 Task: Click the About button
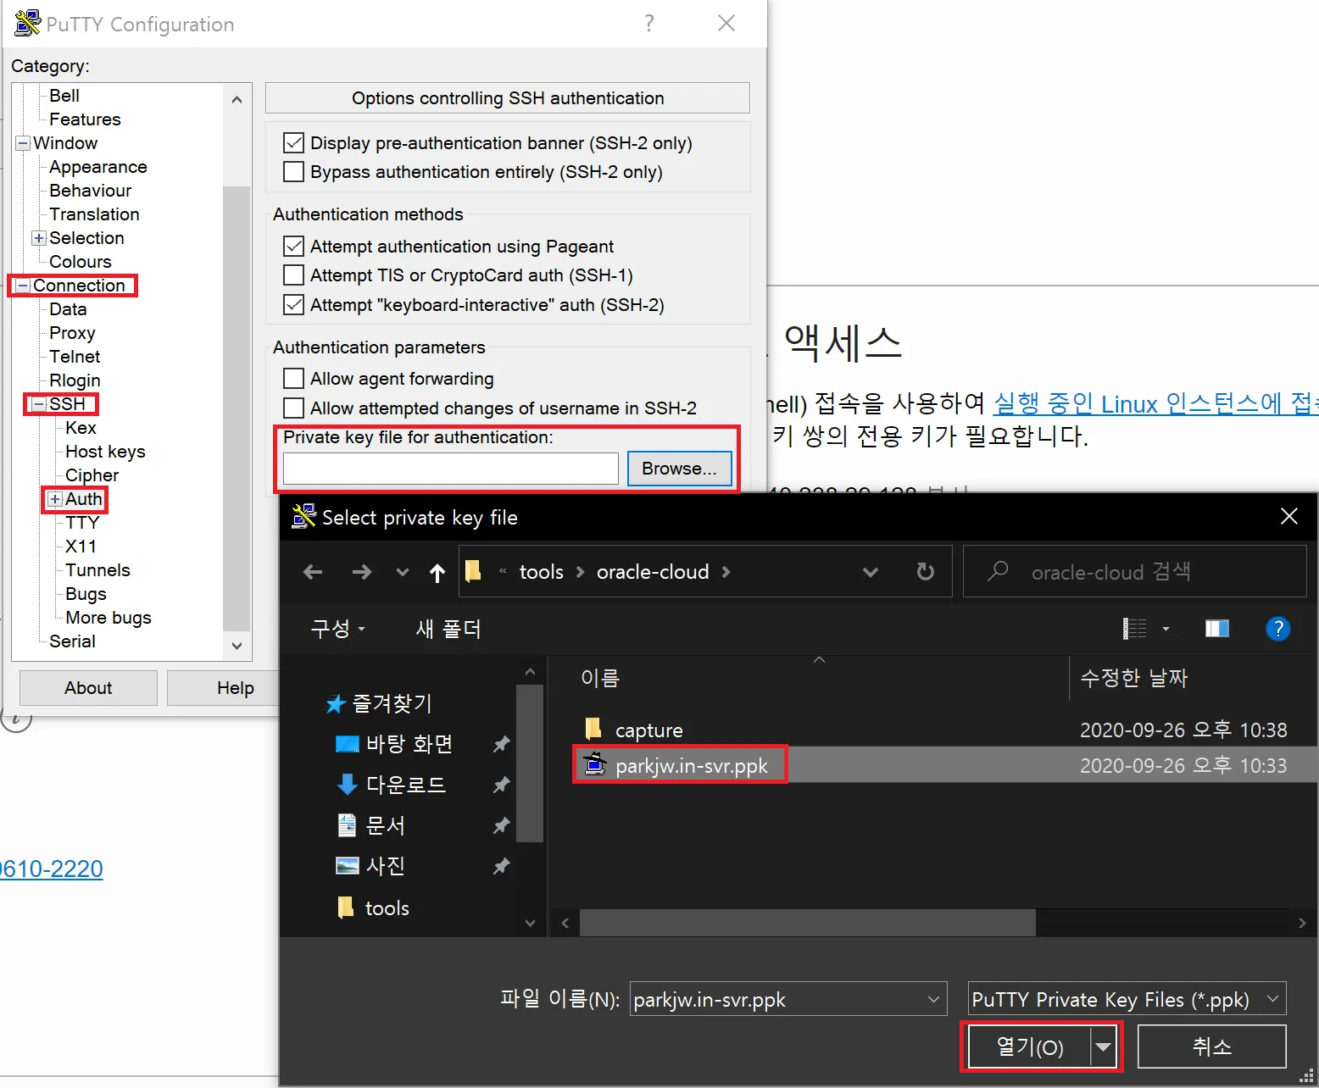coord(88,688)
